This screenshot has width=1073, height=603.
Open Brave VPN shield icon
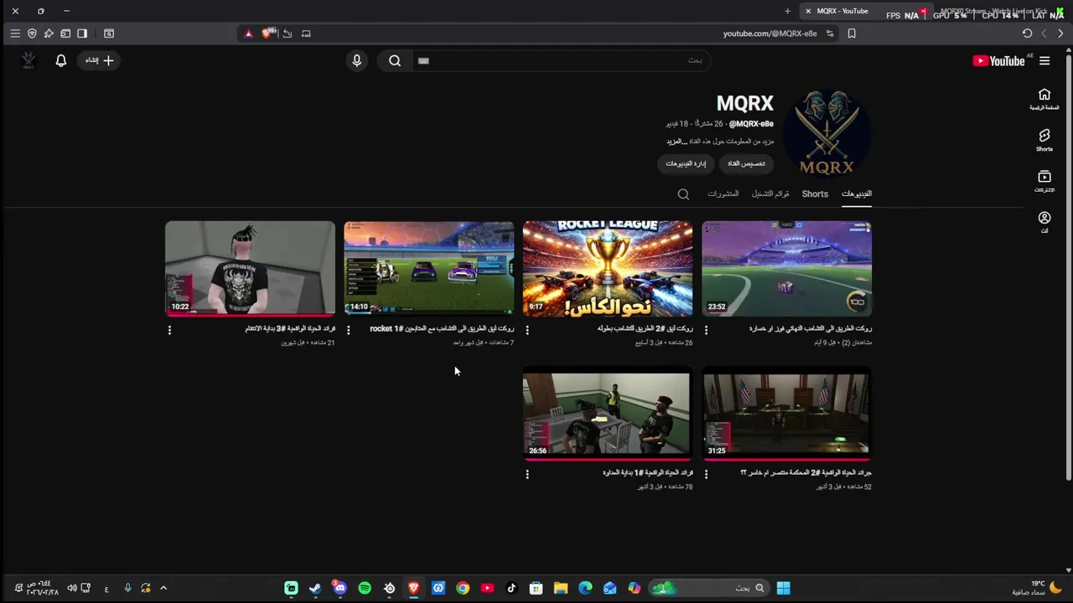click(x=32, y=33)
